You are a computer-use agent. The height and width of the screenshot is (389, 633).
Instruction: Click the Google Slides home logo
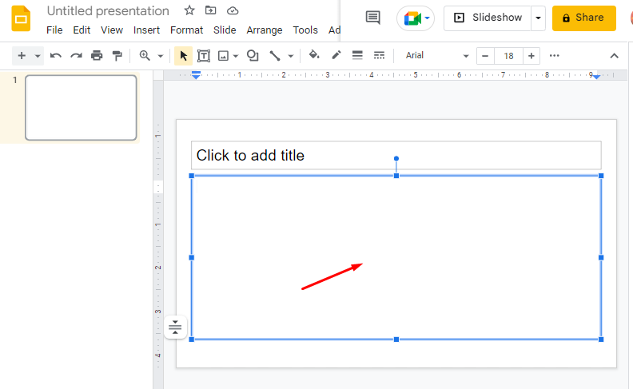21,18
